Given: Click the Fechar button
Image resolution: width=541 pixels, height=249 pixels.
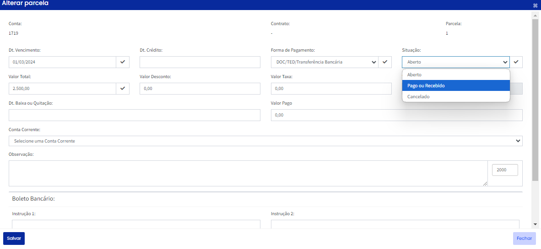Looking at the screenshot, I should tap(524, 238).
